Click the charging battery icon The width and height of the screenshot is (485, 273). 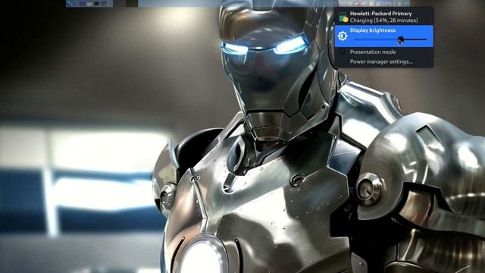click(x=343, y=17)
